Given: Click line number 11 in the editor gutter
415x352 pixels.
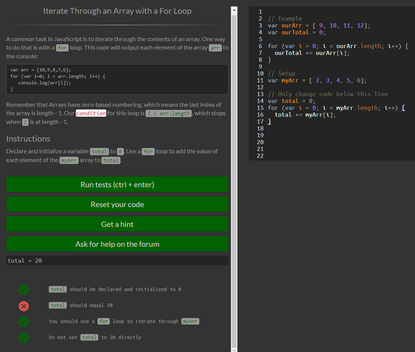Looking at the screenshot, I should 260,80.
